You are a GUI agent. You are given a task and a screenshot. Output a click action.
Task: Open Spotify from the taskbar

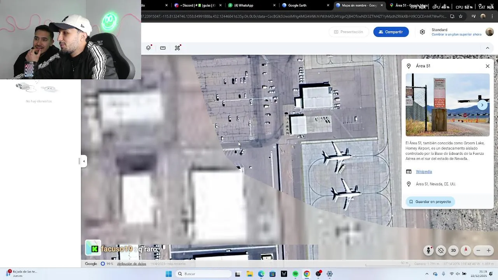click(x=295, y=274)
